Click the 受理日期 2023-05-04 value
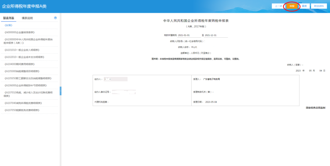The height and width of the screenshot is (166, 330). point(211,102)
